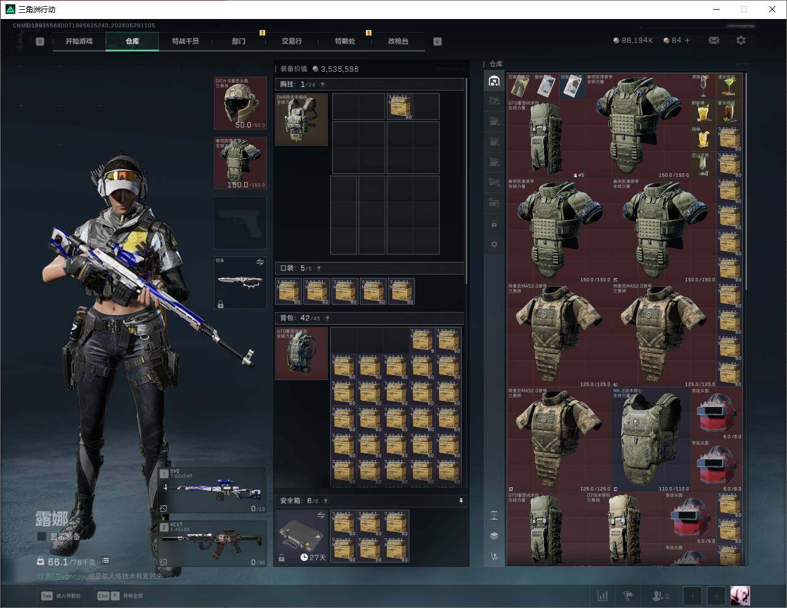Select the champagne glass drink item
The image size is (787, 608).
point(704,86)
